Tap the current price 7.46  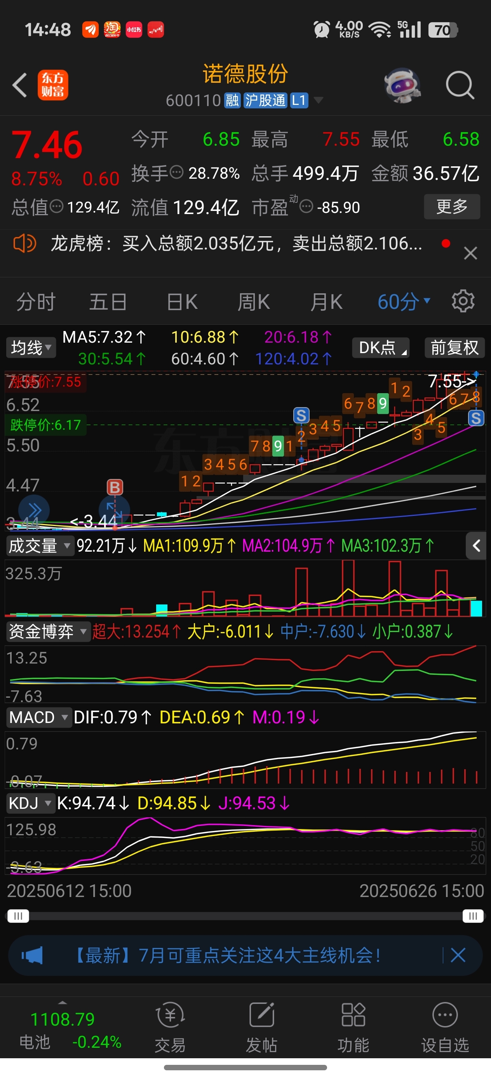(47, 145)
